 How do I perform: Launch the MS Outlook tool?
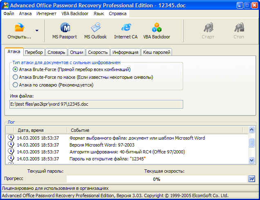click(x=95, y=31)
